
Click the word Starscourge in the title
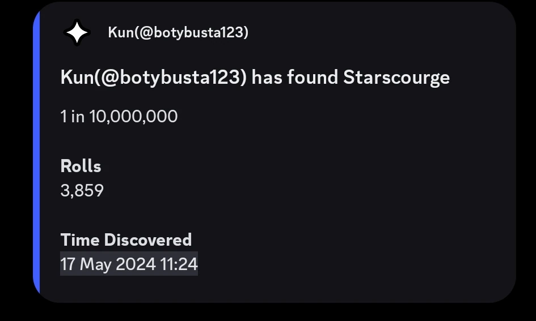pos(396,77)
